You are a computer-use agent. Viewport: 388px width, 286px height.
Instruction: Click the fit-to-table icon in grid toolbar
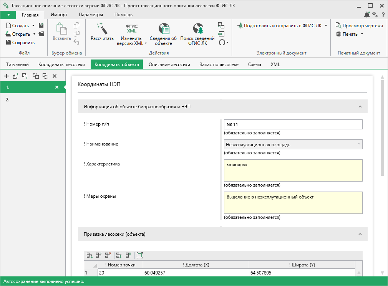pos(140,255)
